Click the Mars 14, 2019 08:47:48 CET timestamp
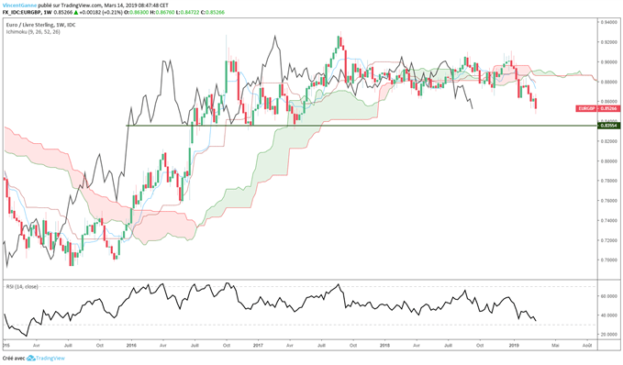 tap(138, 6)
